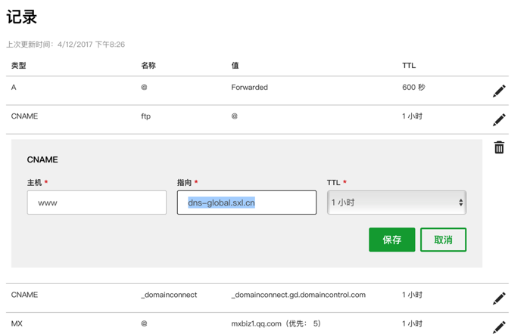Click the 保存 save button
This screenshot has height=334, width=530.
coord(391,240)
